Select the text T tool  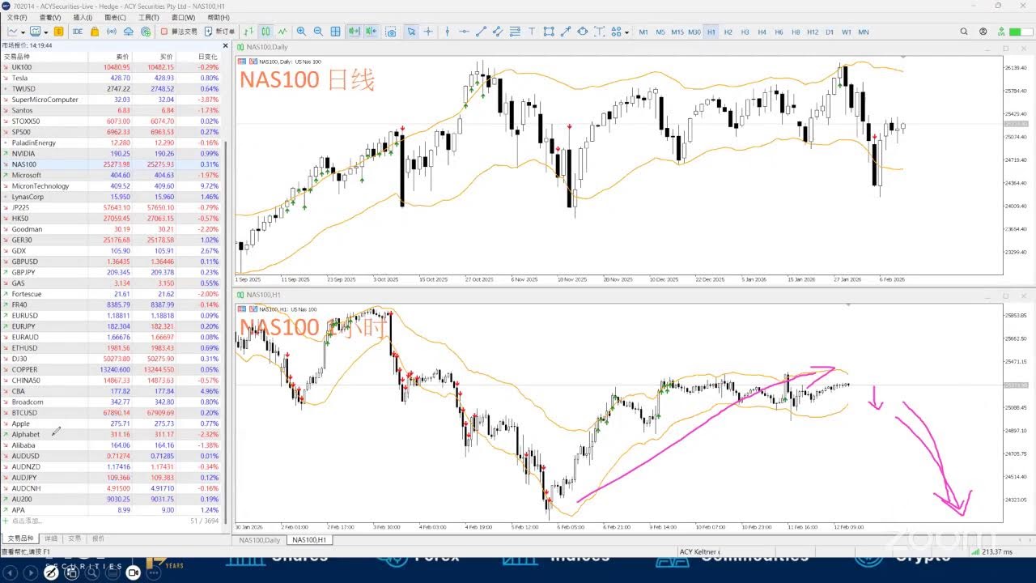click(x=532, y=32)
